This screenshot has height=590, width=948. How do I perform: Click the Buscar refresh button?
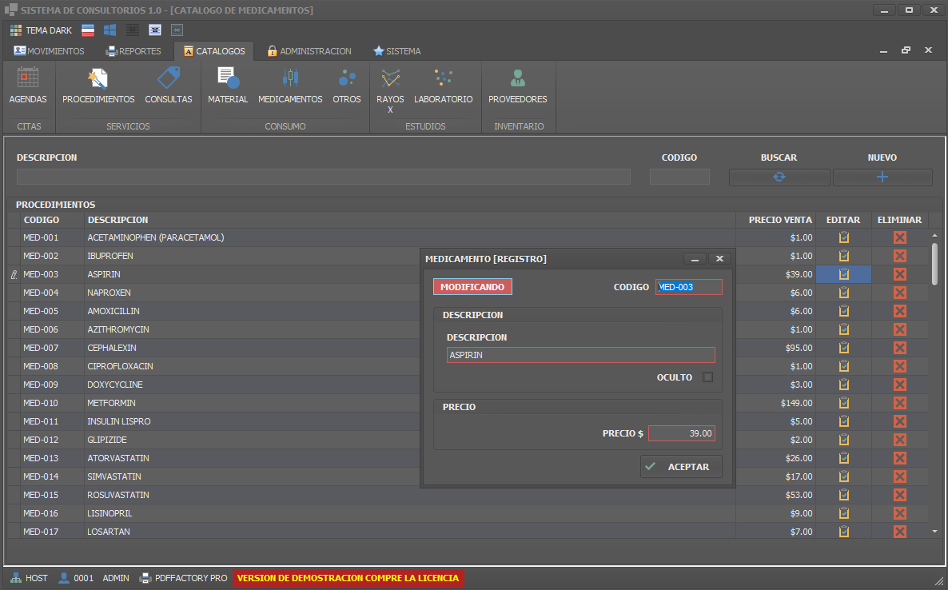click(x=779, y=177)
